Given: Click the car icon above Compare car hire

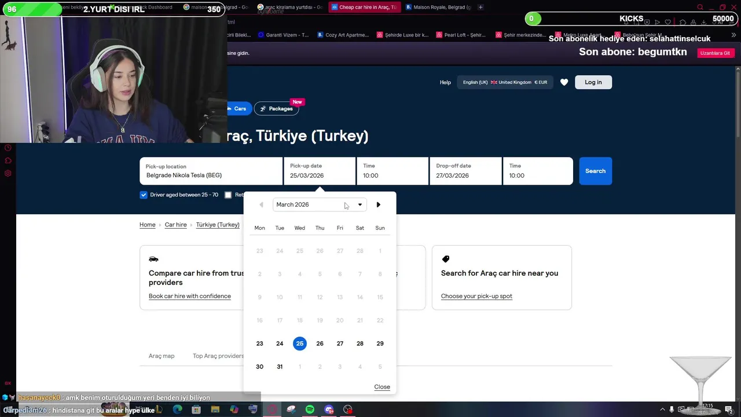Looking at the screenshot, I should 153,259.
